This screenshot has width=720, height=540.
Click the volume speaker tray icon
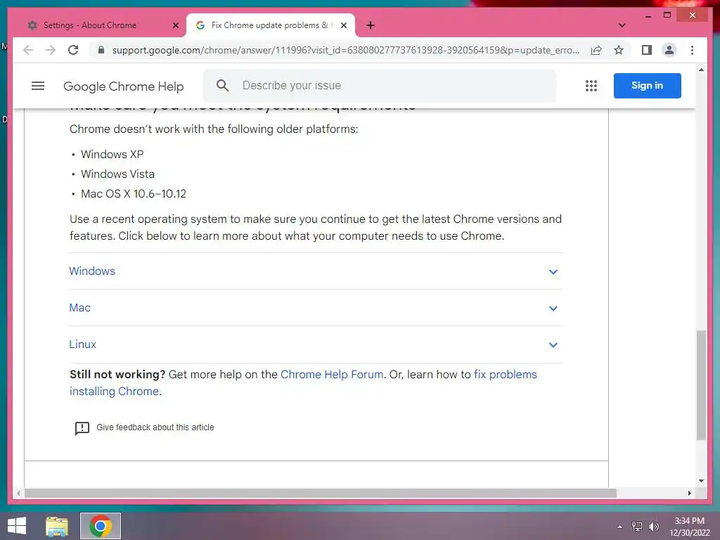point(653,527)
